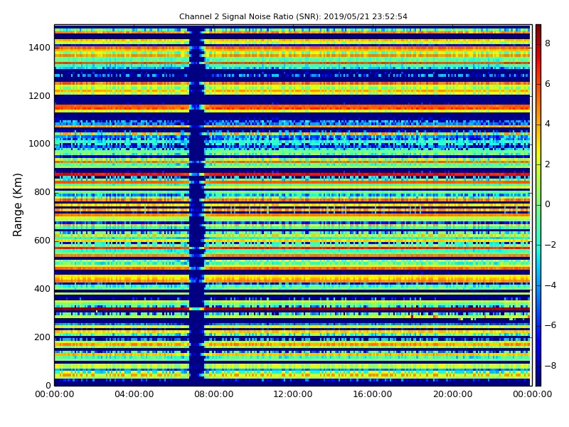569x427 pixels.
Task: Click the colorbar label −2
Action: [x=551, y=245]
